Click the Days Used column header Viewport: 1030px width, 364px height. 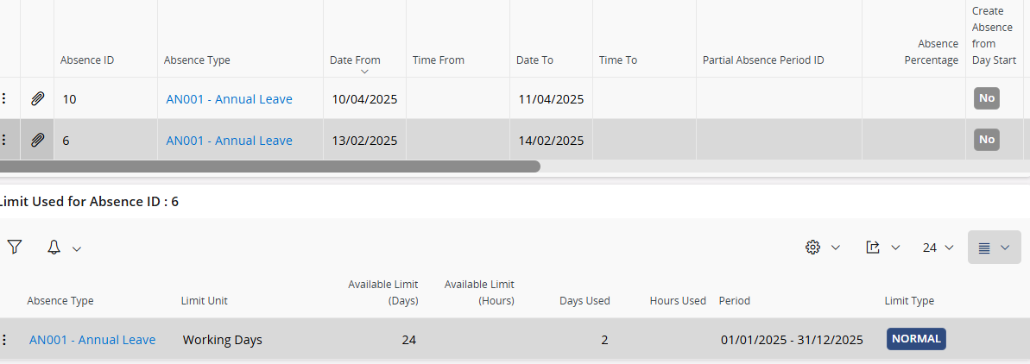point(585,301)
